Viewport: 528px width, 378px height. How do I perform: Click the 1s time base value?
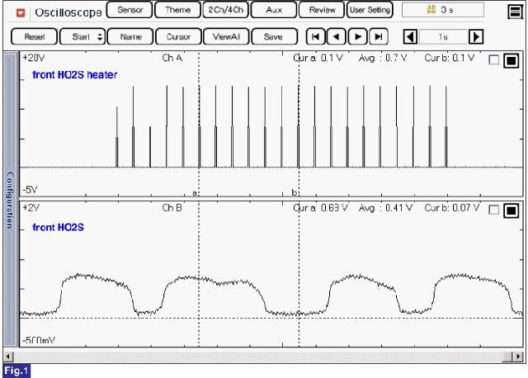pyautogui.click(x=443, y=36)
